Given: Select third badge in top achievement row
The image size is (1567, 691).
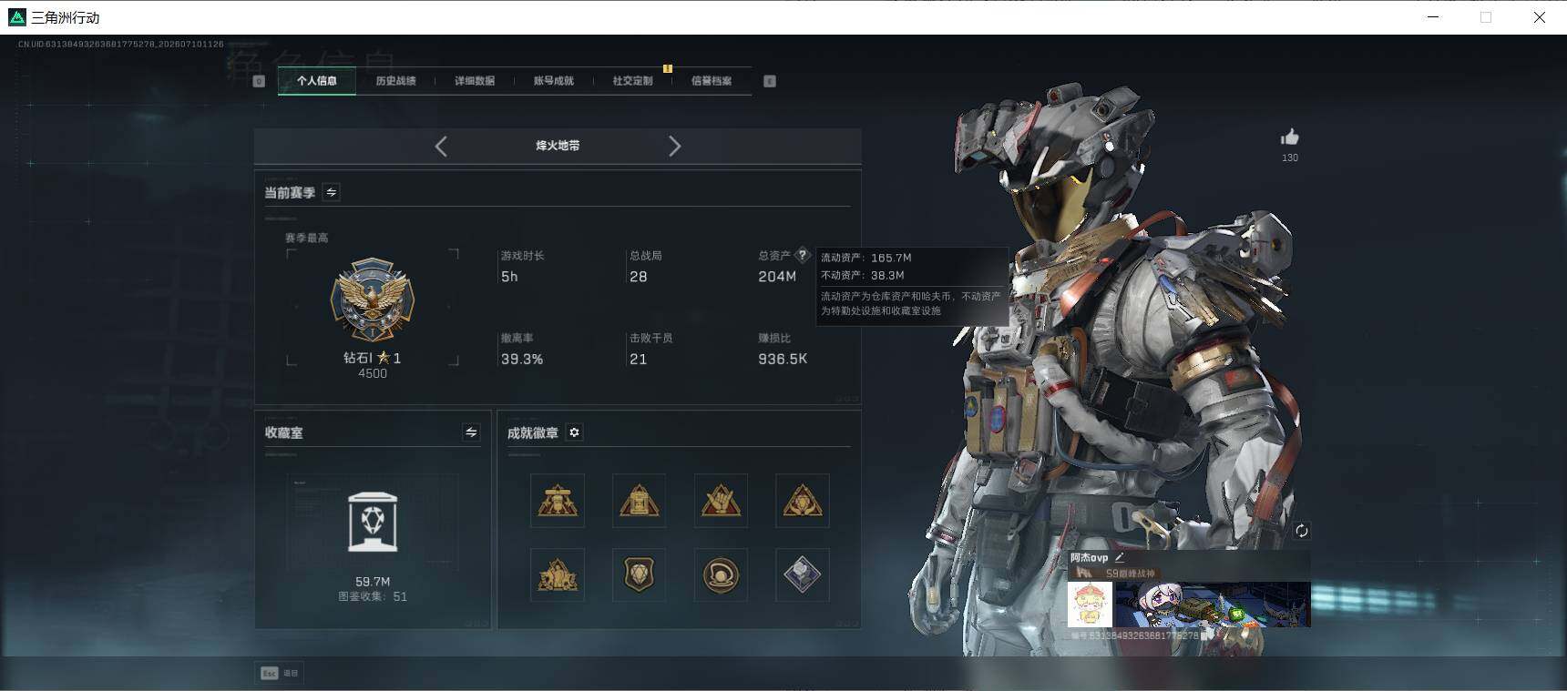Looking at the screenshot, I should click(x=721, y=501).
